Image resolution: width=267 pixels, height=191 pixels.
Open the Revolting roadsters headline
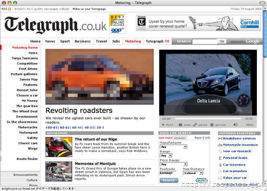(79, 111)
